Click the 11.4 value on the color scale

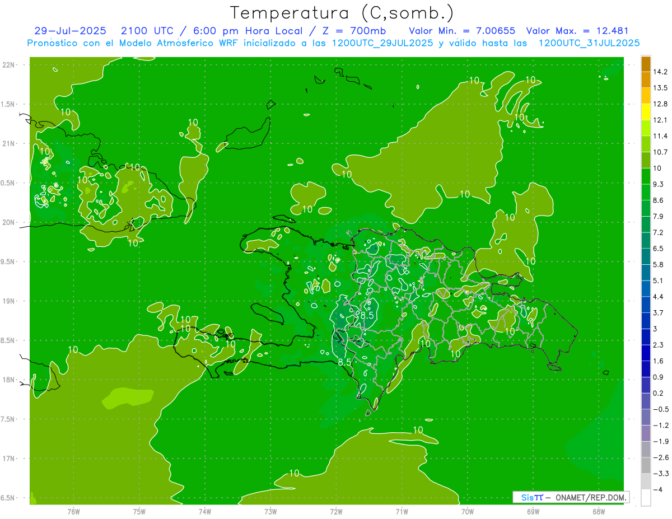[659, 136]
